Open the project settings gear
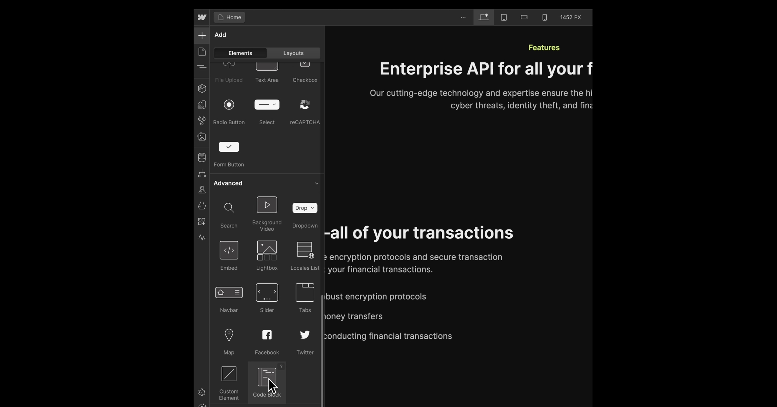 [x=202, y=392]
